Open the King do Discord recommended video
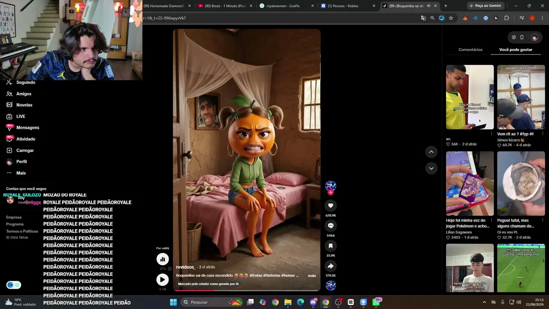Screen dimensions: 549x309 [470, 97]
